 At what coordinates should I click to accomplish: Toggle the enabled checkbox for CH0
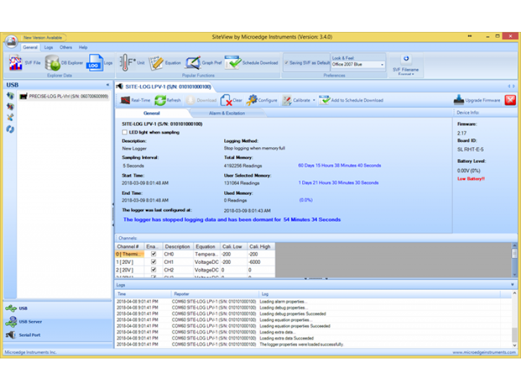pyautogui.click(x=154, y=254)
